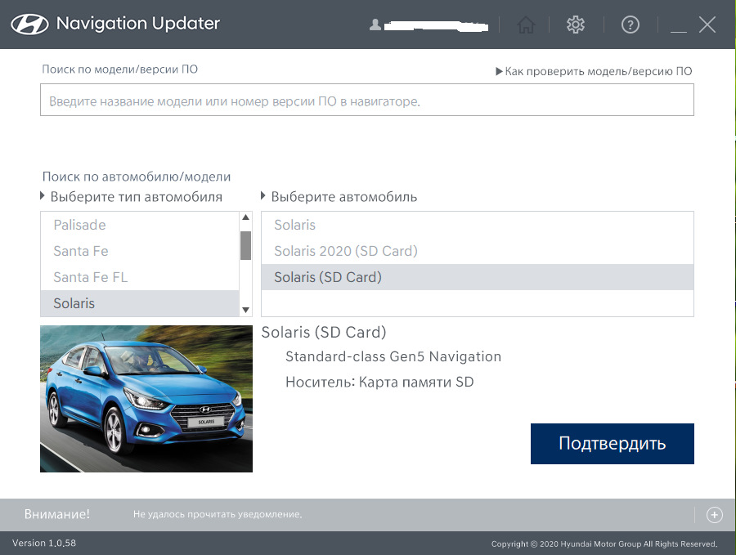Expand the notification plus icon
This screenshot has width=736, height=555.
715,515
